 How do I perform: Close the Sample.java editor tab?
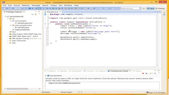[60, 12]
